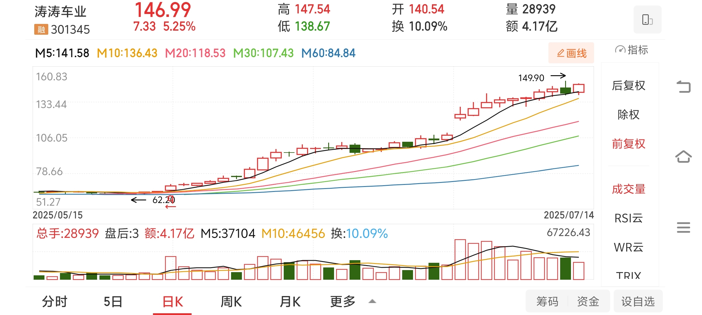The height and width of the screenshot is (315, 702).
Task: Tap price axis label 160.83
Action: pyautogui.click(x=51, y=77)
